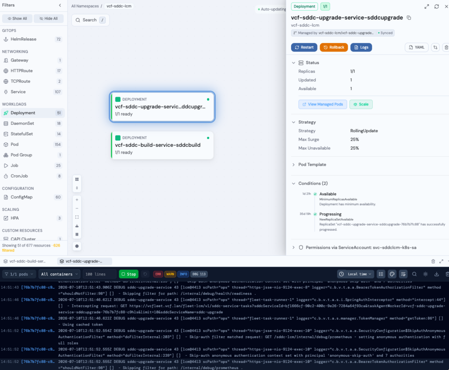The width and height of the screenshot is (449, 370).
Task: Toggle the WARN log level filter
Action: (x=170, y=274)
